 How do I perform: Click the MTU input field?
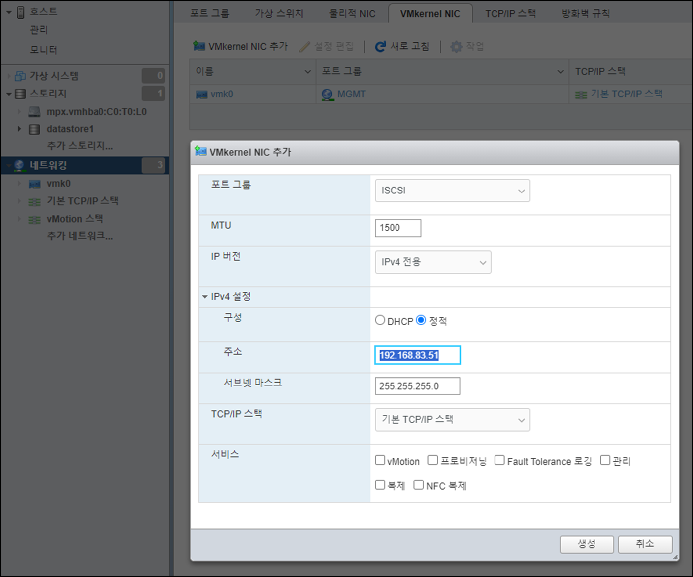(x=398, y=228)
